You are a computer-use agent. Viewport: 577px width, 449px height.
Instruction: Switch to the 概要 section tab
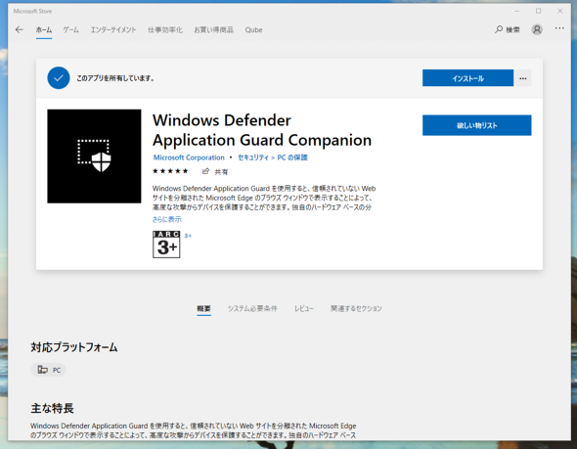pos(203,308)
